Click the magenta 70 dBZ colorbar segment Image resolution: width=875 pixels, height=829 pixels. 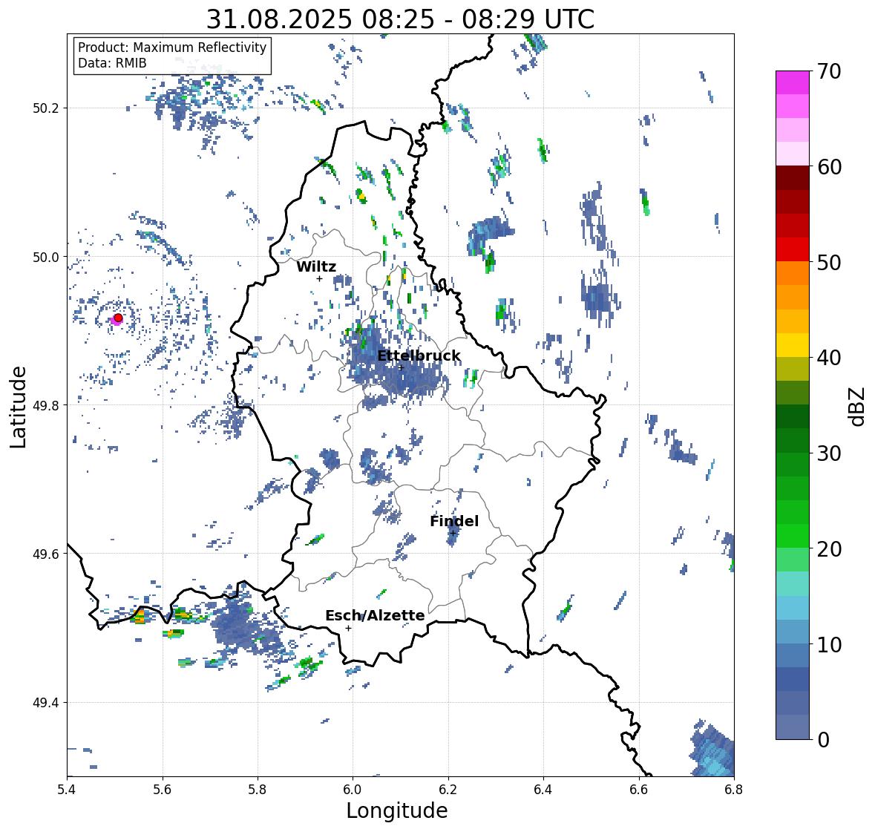793,82
